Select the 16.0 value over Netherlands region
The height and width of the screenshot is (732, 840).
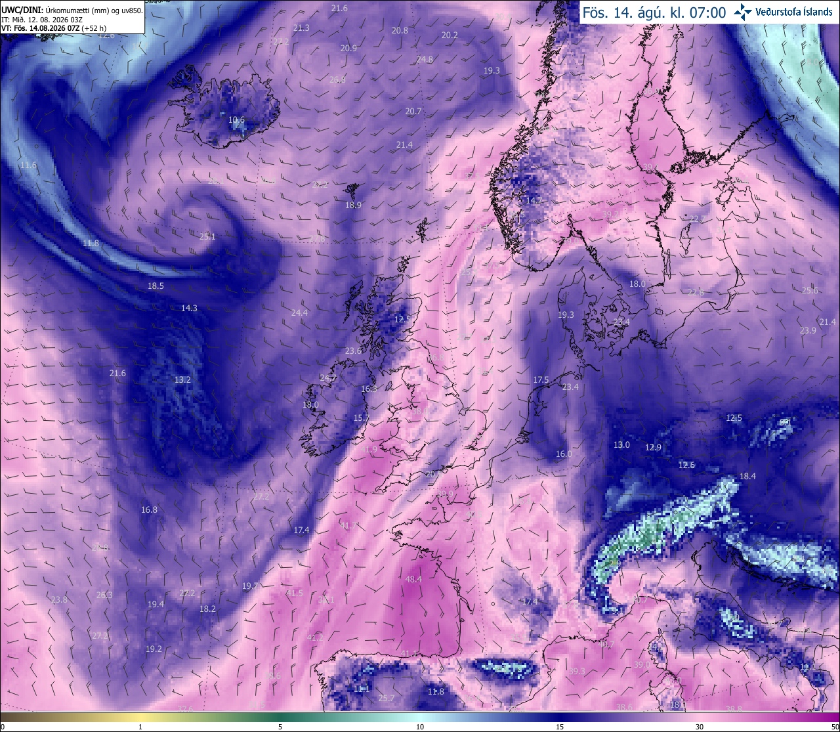tap(564, 454)
